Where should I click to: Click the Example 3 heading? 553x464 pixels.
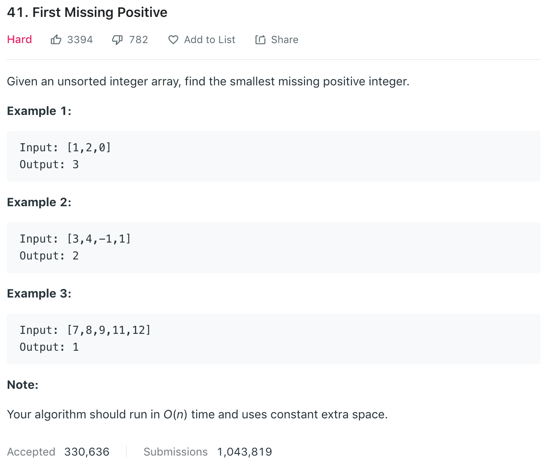pos(39,294)
